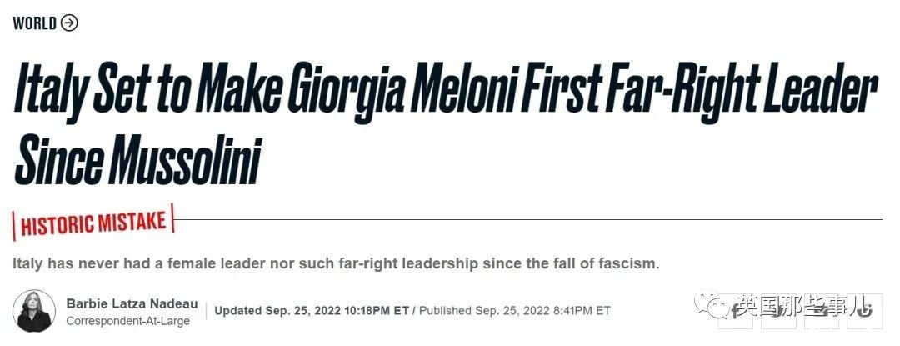
Task: Open Barbie Latza Nadeau's avatar photo
Action: (34, 312)
